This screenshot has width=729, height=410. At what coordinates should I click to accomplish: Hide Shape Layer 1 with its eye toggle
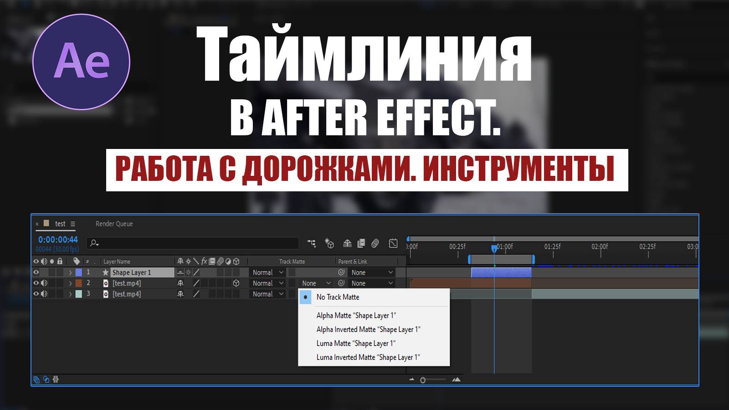coord(36,272)
